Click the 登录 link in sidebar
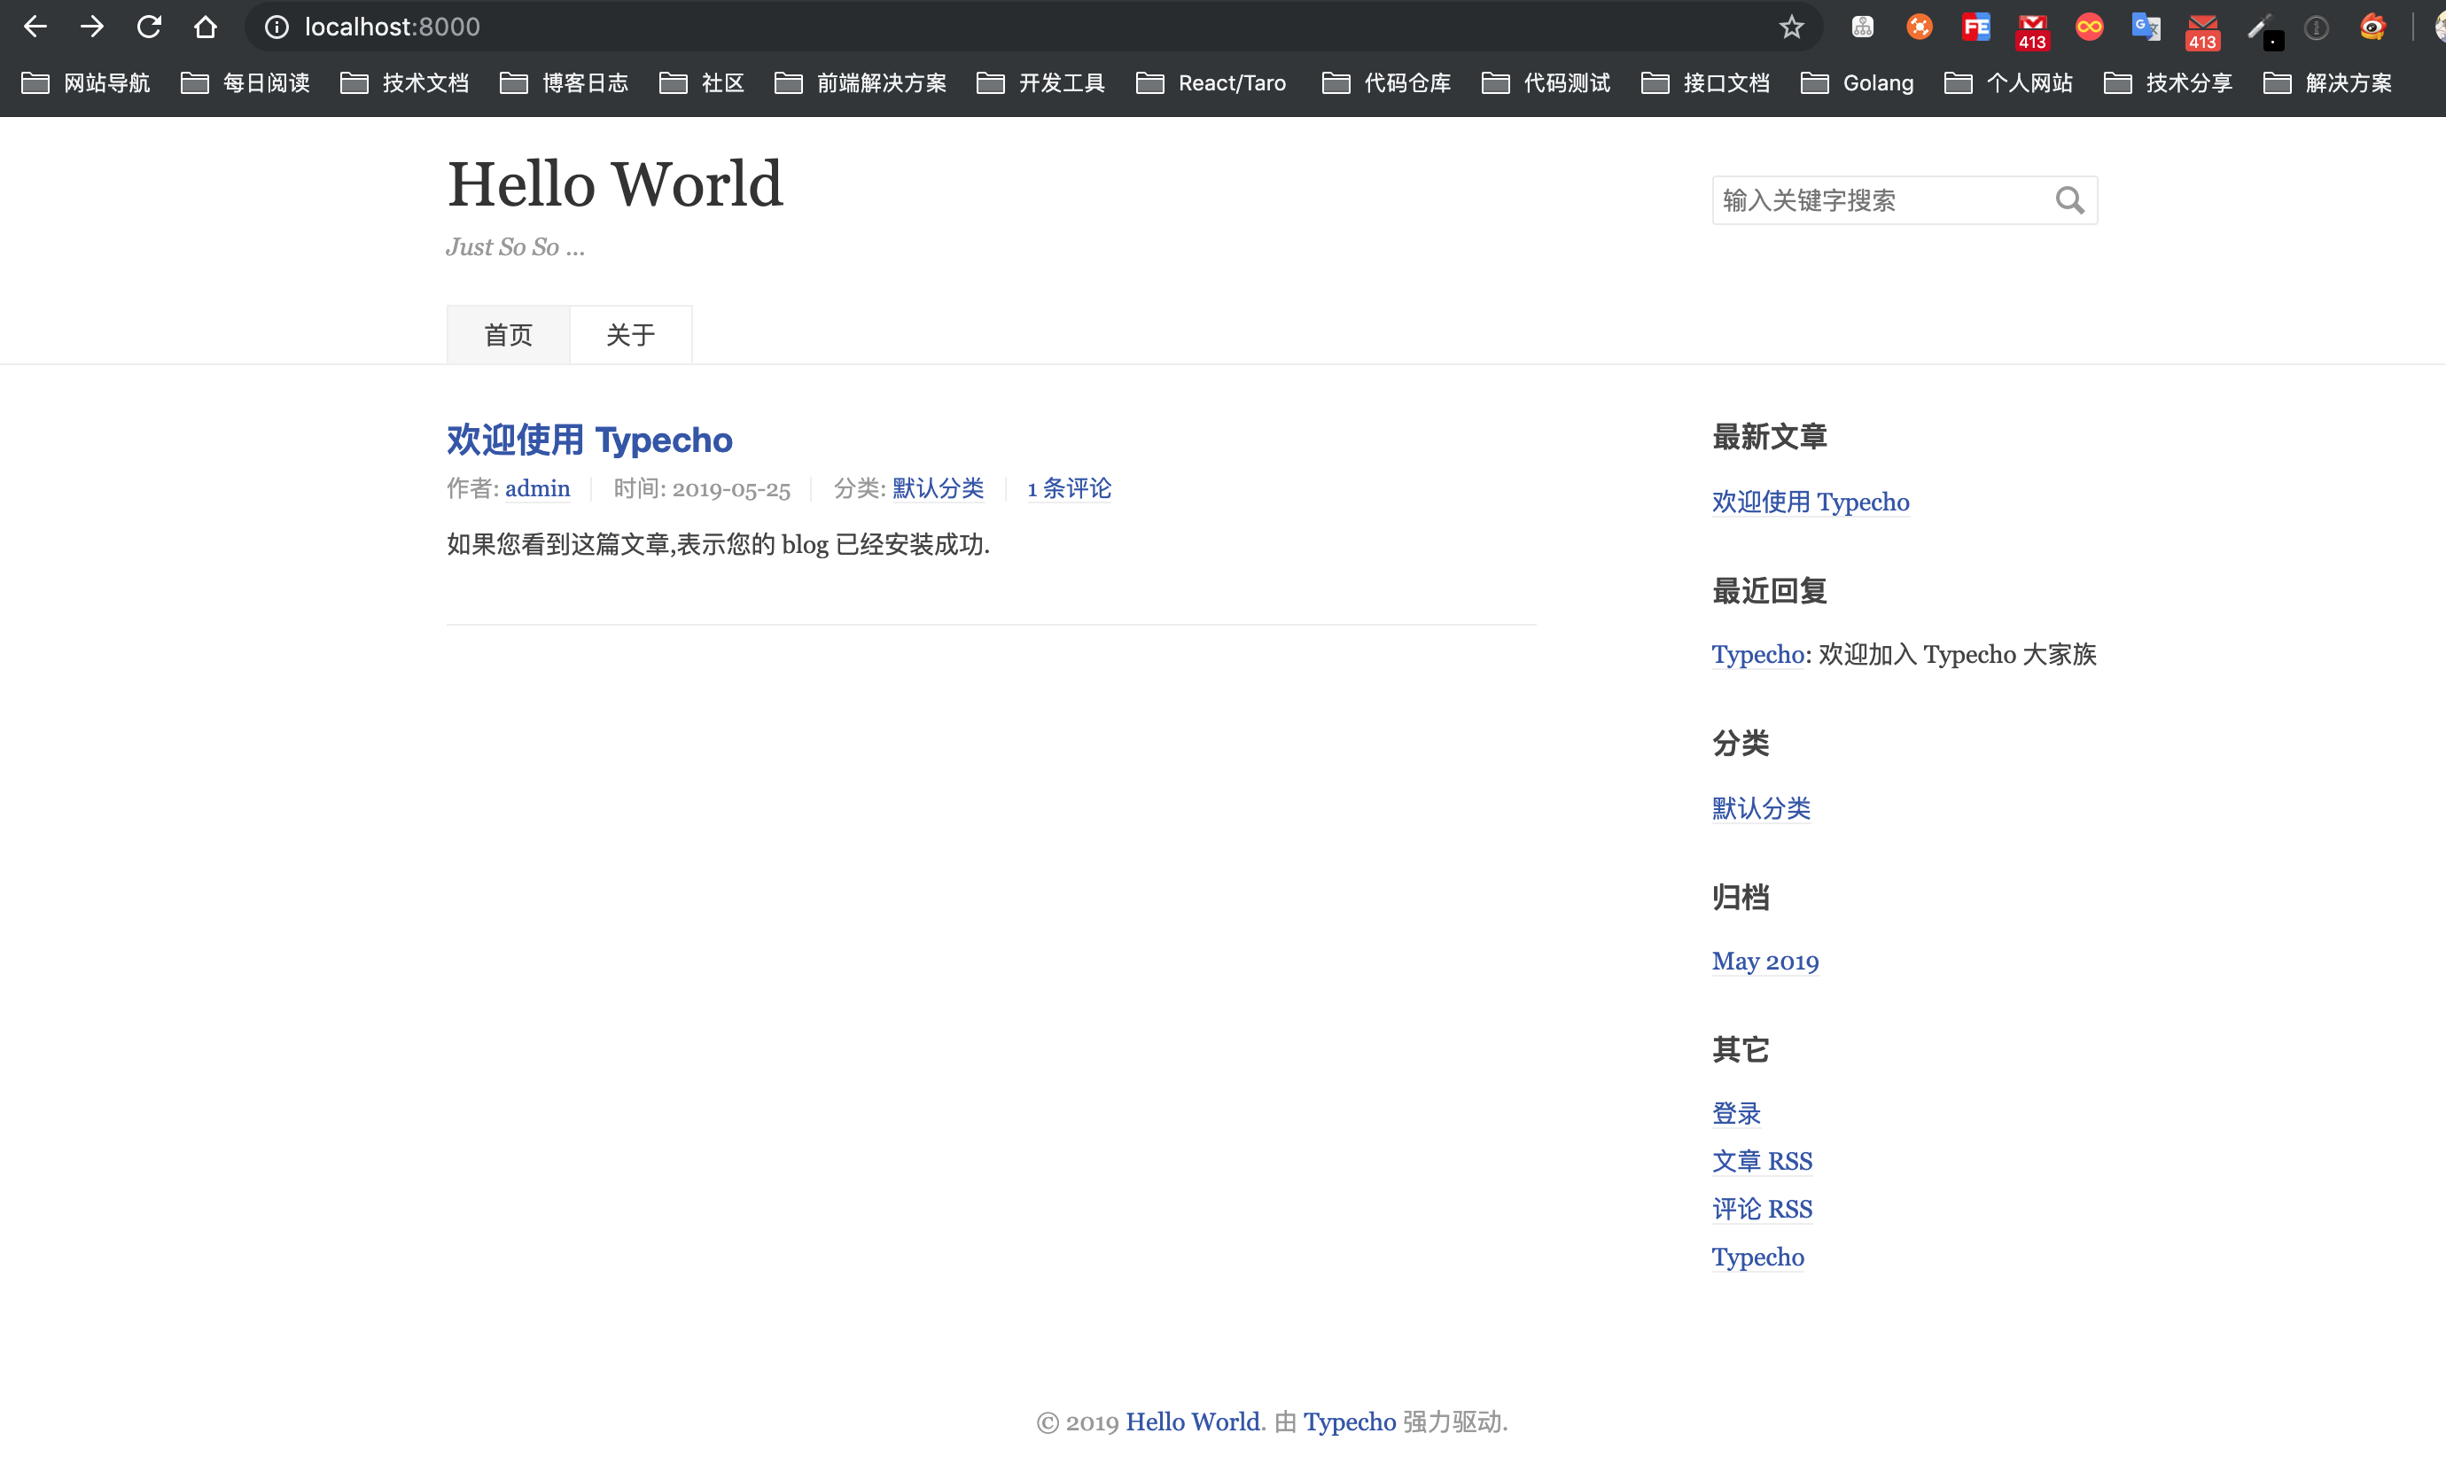Viewport: 2446px width, 1480px height. click(1735, 1113)
